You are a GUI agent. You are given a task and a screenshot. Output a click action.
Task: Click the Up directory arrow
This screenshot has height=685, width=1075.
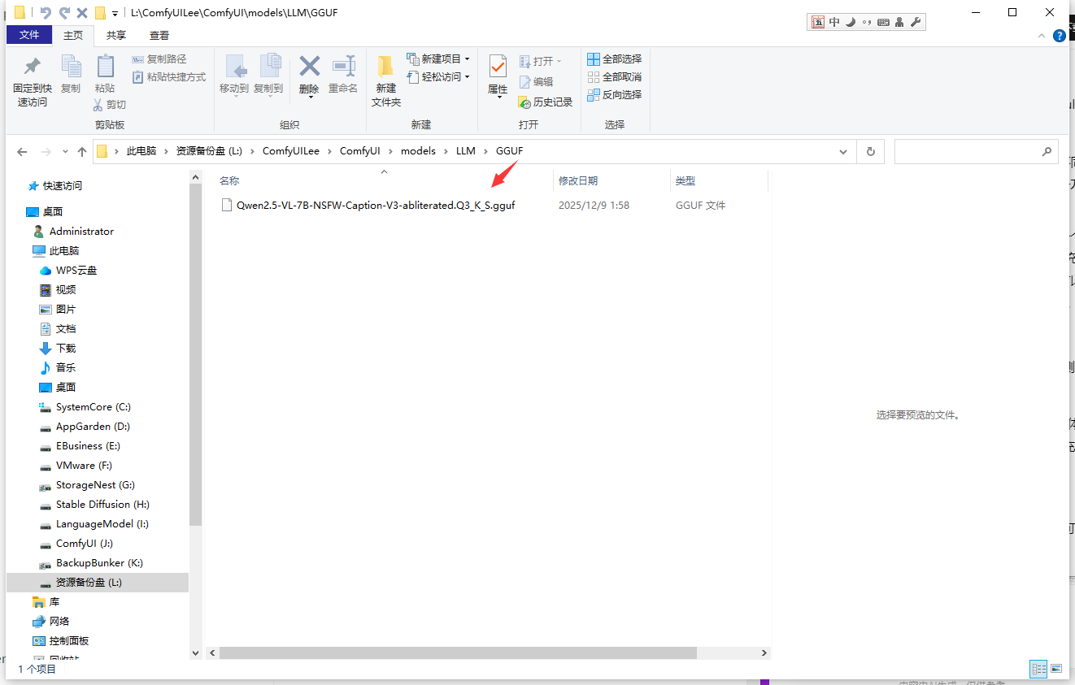pyautogui.click(x=82, y=152)
